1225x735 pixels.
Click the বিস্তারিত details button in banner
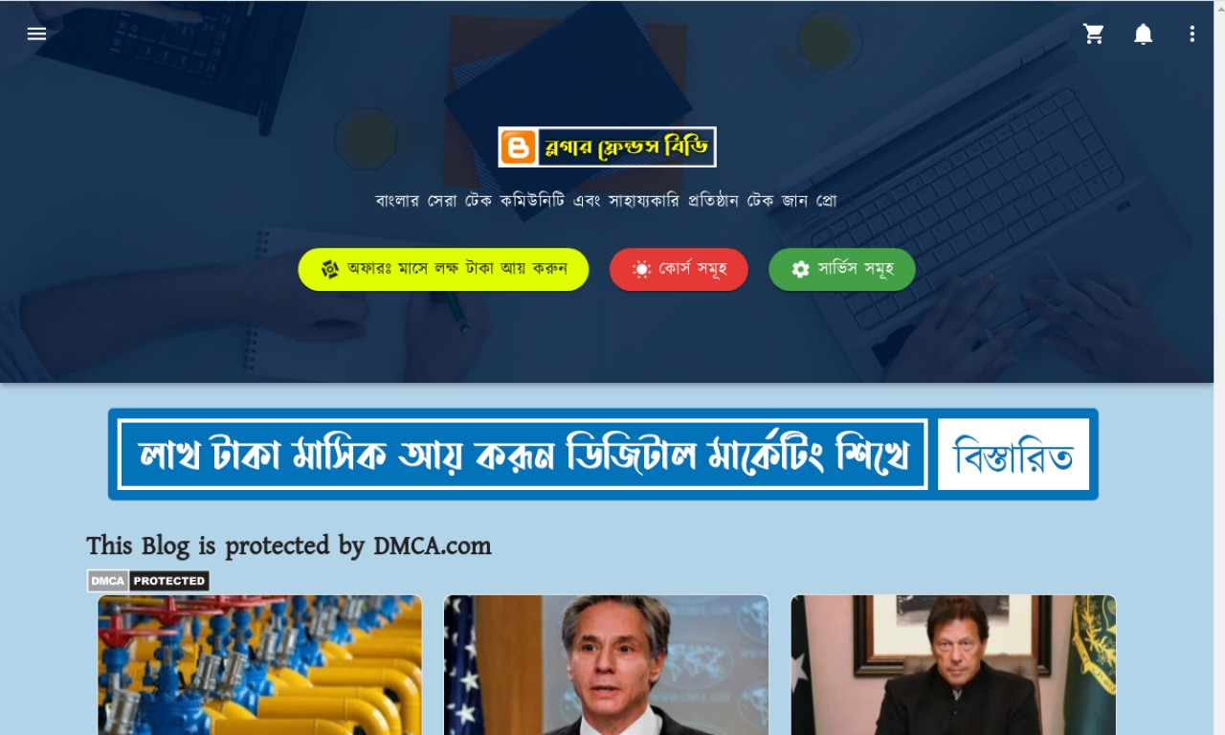pyautogui.click(x=1013, y=455)
